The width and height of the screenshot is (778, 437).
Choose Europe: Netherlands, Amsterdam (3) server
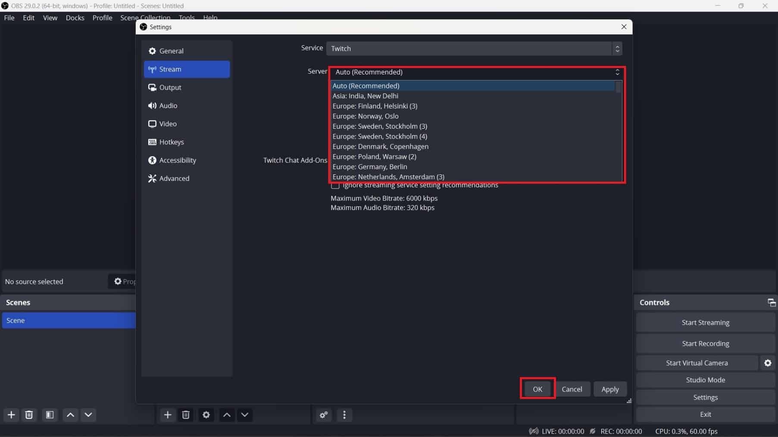click(473, 177)
